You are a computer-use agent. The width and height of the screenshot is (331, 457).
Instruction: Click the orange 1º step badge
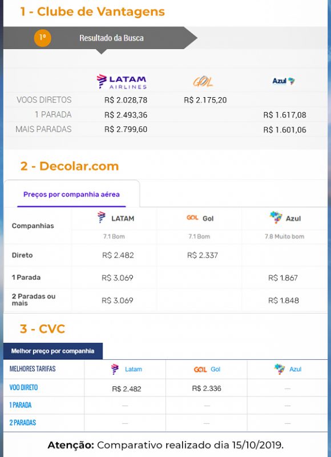coord(42,38)
